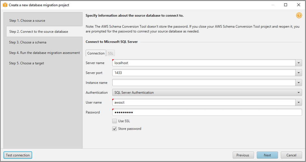Click the Previous button

coord(243,155)
